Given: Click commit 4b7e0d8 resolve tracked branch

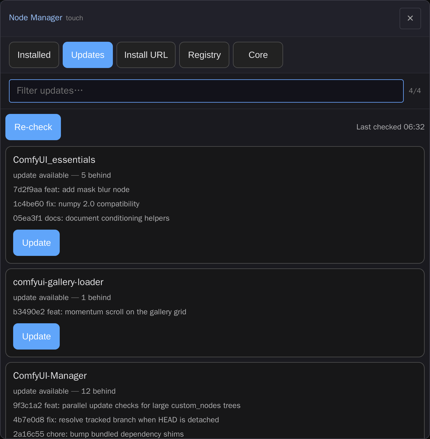Looking at the screenshot, I should point(116,420).
